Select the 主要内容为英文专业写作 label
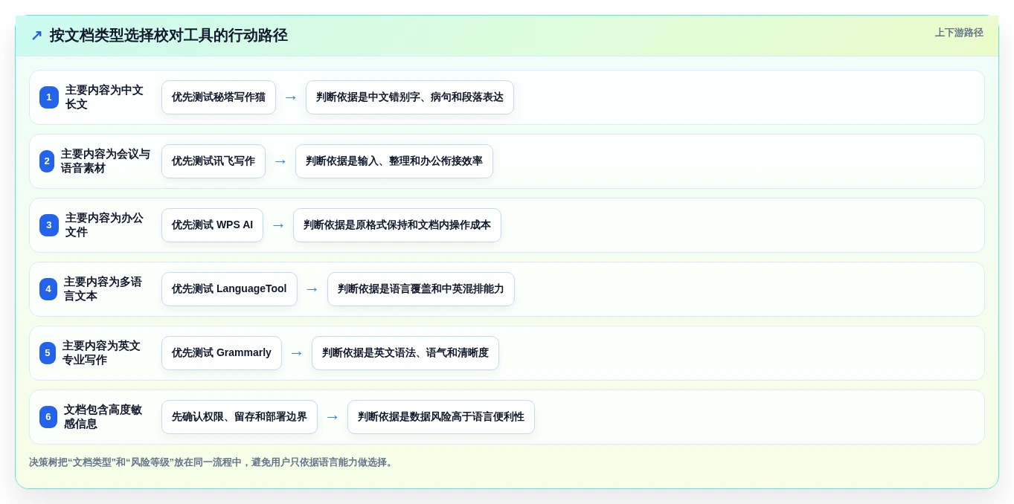The height and width of the screenshot is (504, 1014). pyautogui.click(x=101, y=353)
